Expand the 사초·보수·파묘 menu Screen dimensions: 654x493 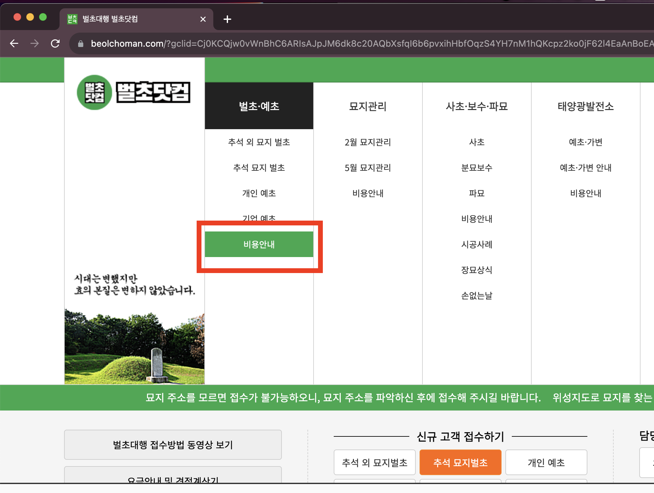click(477, 106)
